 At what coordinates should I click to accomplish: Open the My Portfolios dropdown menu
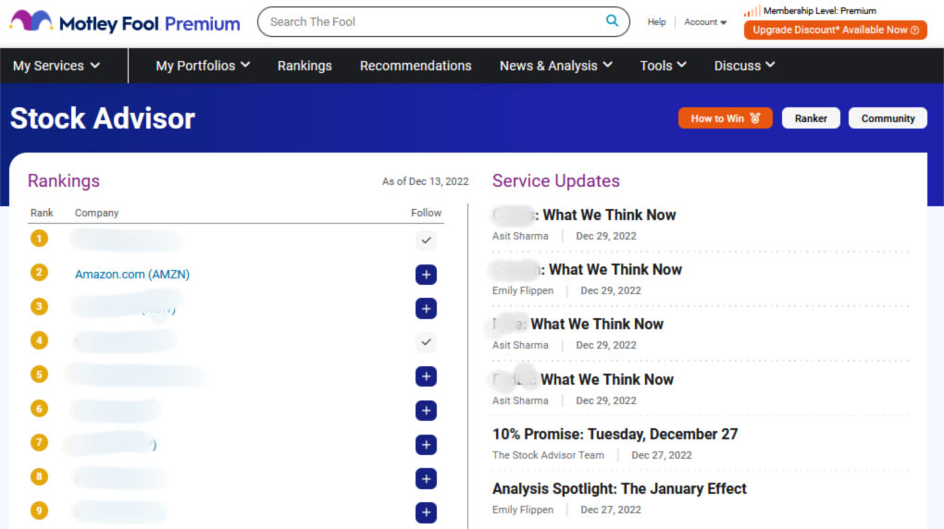click(x=203, y=66)
